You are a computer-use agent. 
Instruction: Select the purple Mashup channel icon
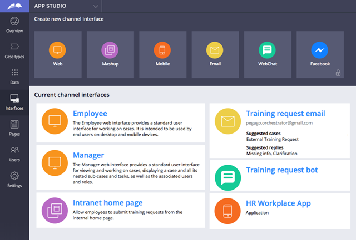(x=110, y=50)
